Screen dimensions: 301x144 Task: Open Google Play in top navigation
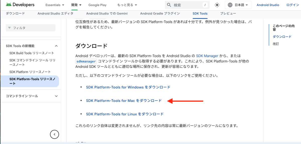tap(97, 5)
